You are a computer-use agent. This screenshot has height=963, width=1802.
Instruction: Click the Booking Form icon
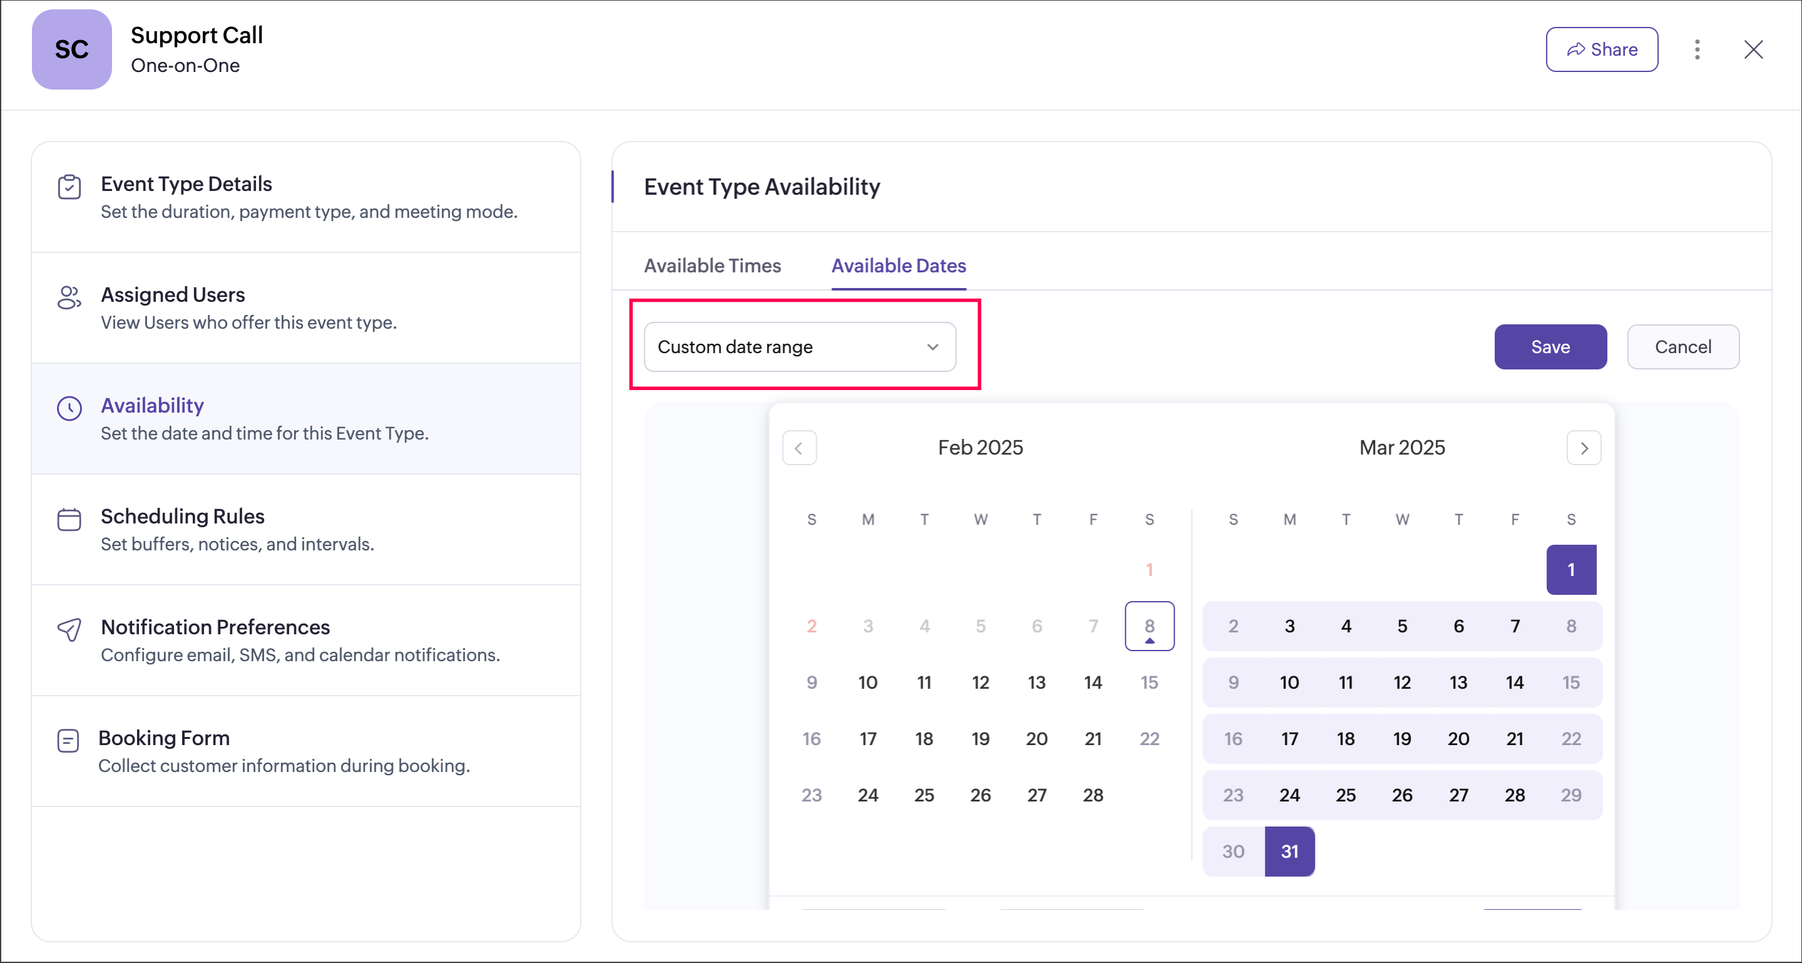(68, 741)
